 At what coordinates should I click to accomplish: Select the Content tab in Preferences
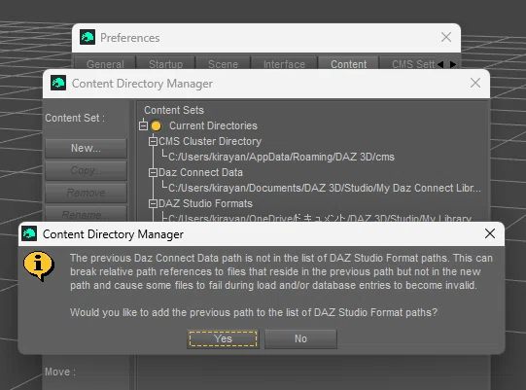(x=348, y=63)
